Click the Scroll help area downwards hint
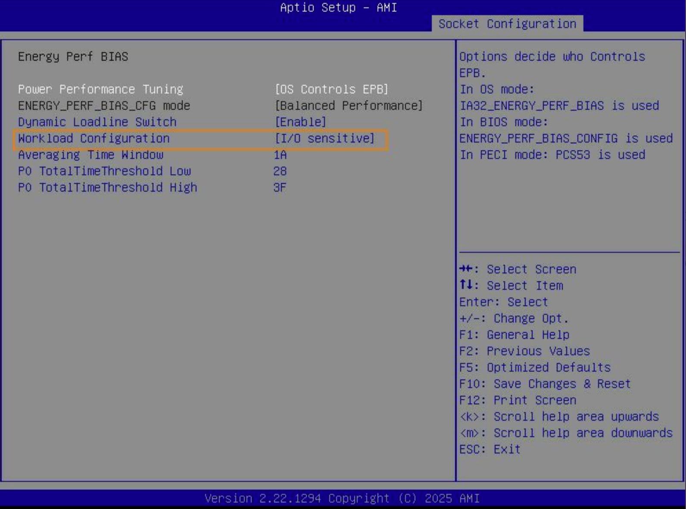The width and height of the screenshot is (686, 509). pos(566,433)
